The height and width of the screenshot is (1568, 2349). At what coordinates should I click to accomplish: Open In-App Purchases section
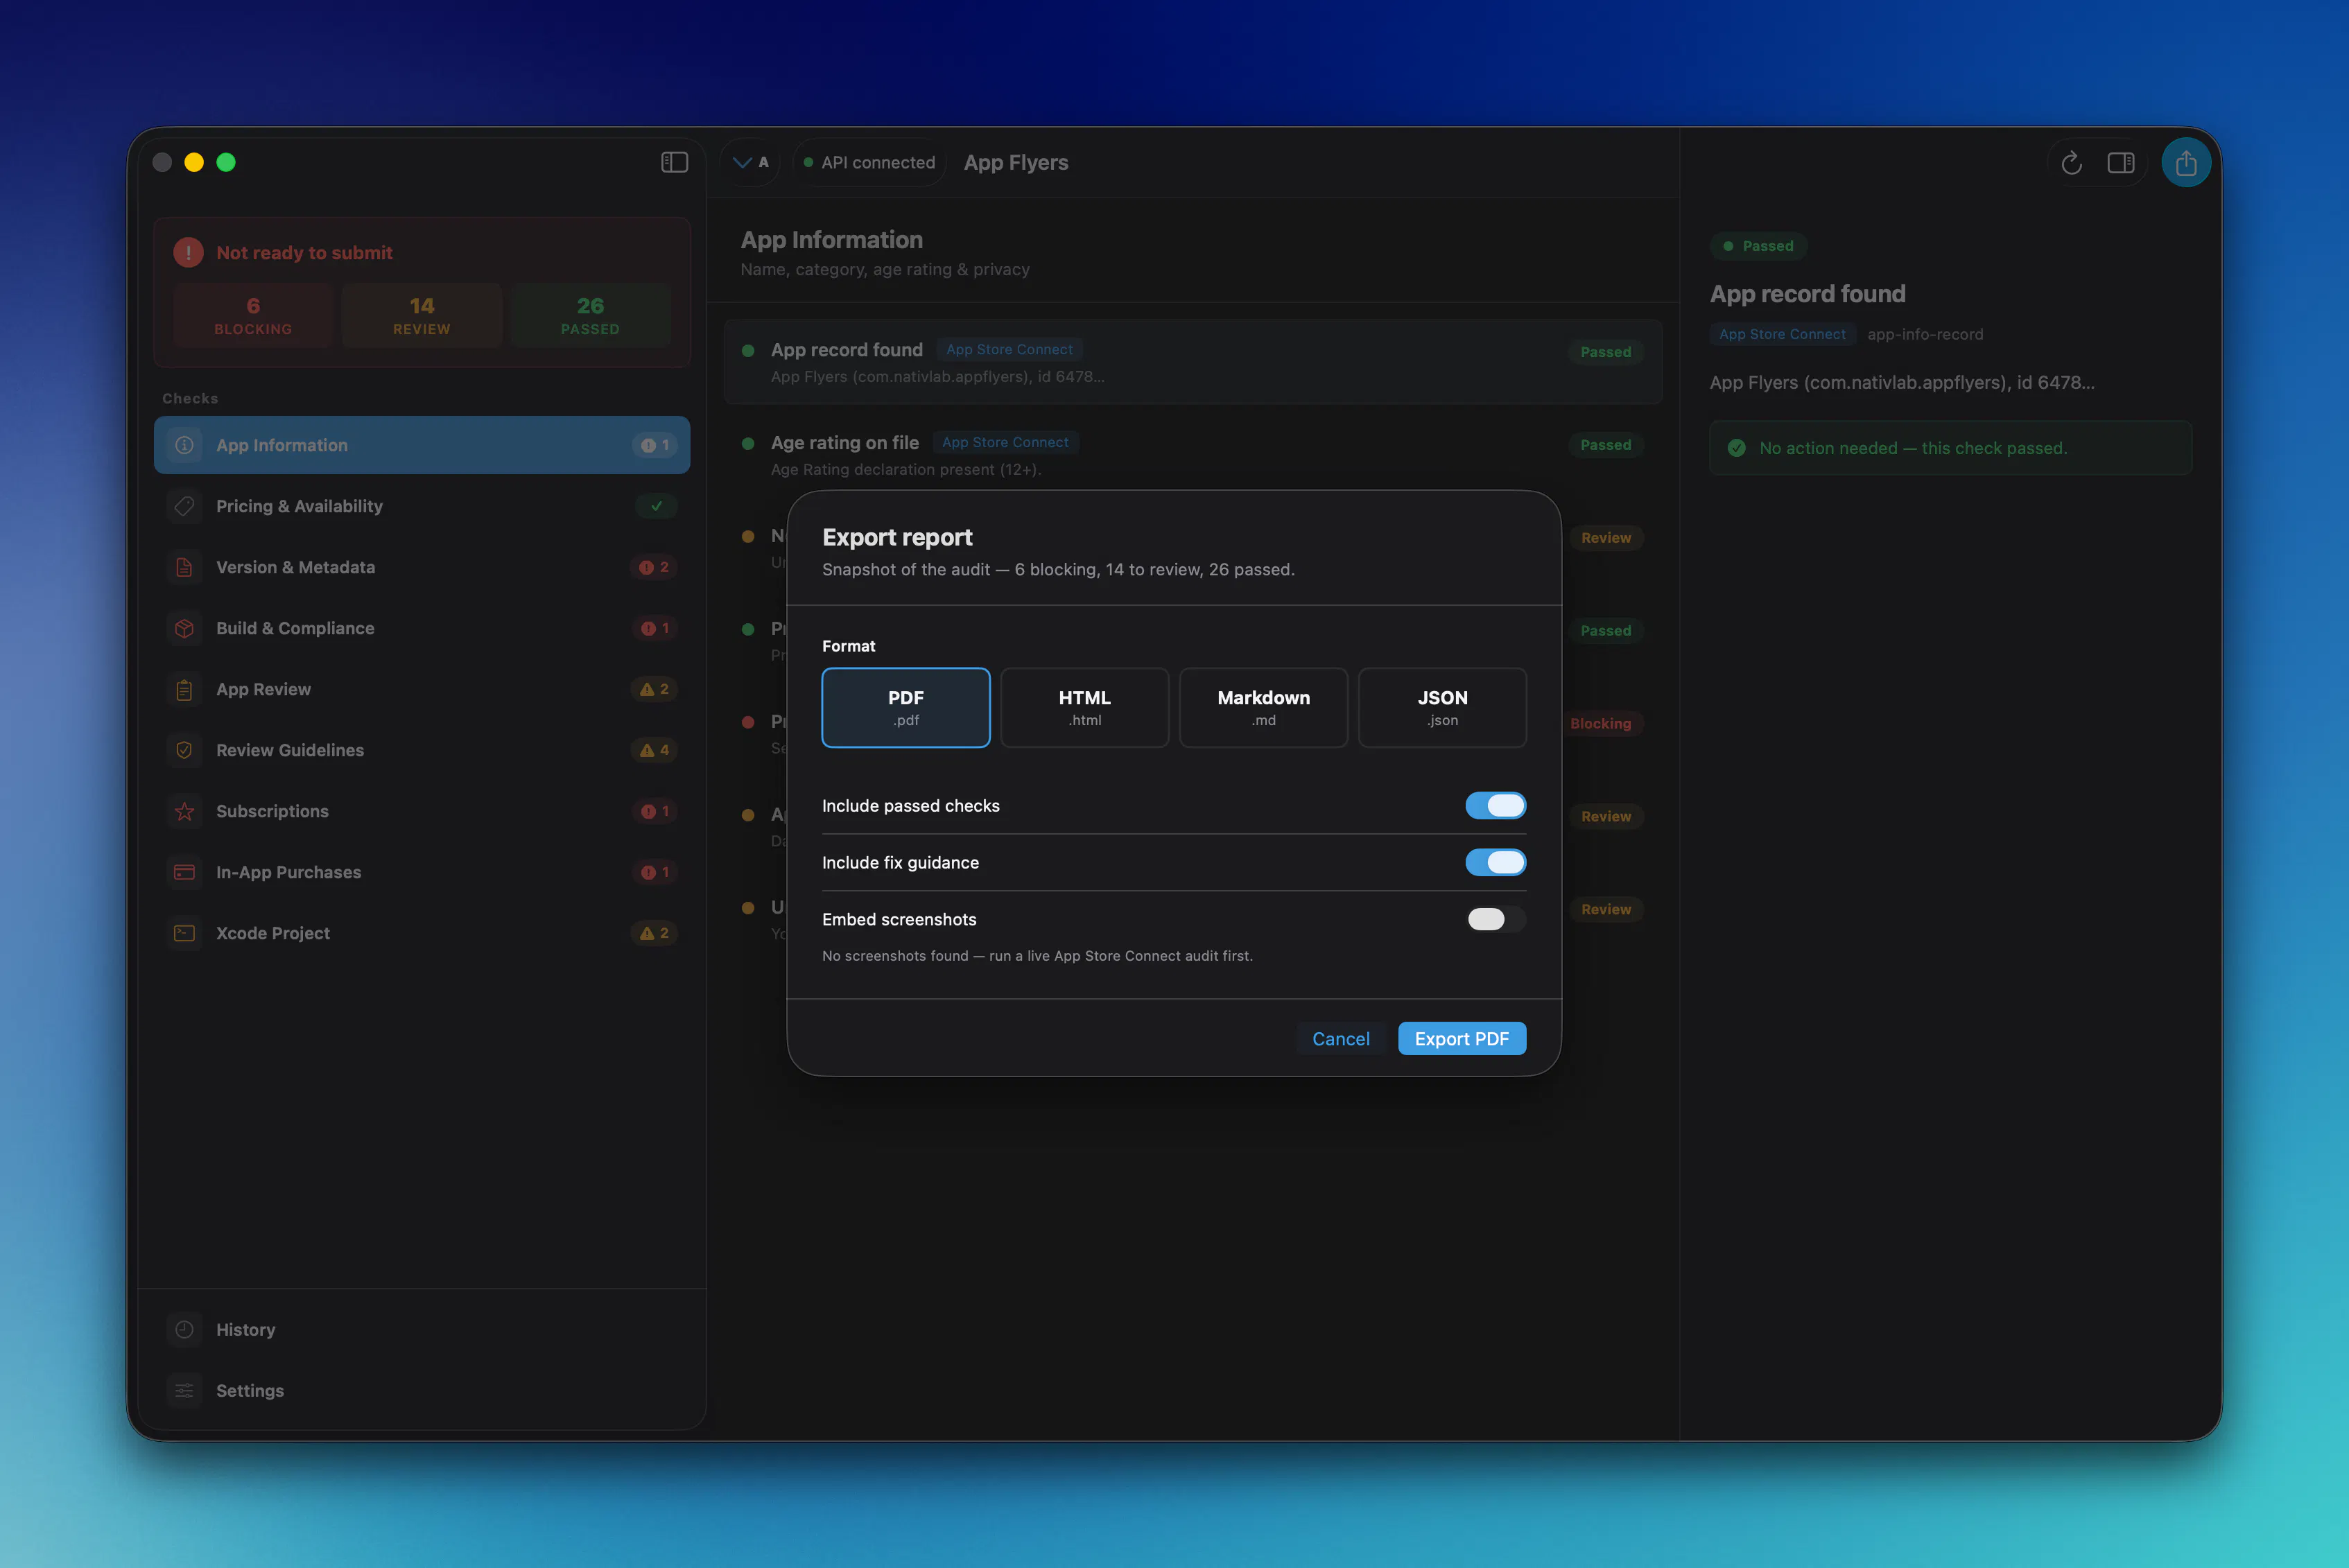pyautogui.click(x=422, y=872)
